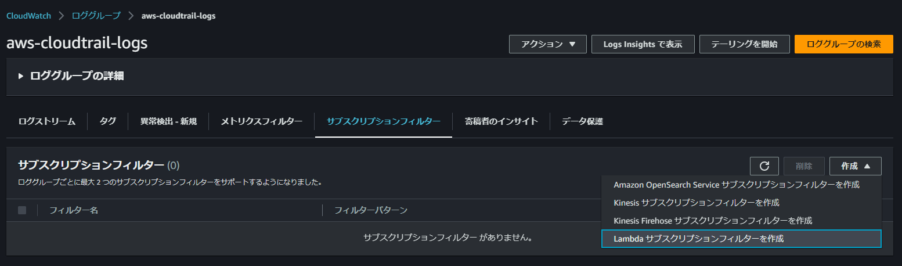Collapse the 作成 dropdown button
This screenshot has height=266, width=902.
pyautogui.click(x=856, y=166)
